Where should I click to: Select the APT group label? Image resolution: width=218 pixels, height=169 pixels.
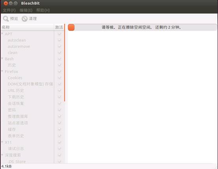pyautogui.click(x=9, y=34)
